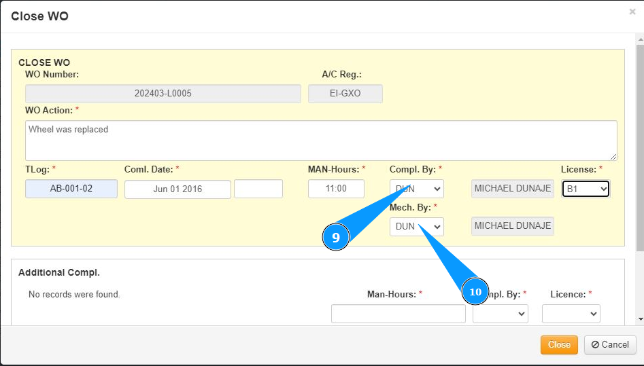Click the Additional Compl. Man-Hours input
This screenshot has height=366, width=644.
398,314
